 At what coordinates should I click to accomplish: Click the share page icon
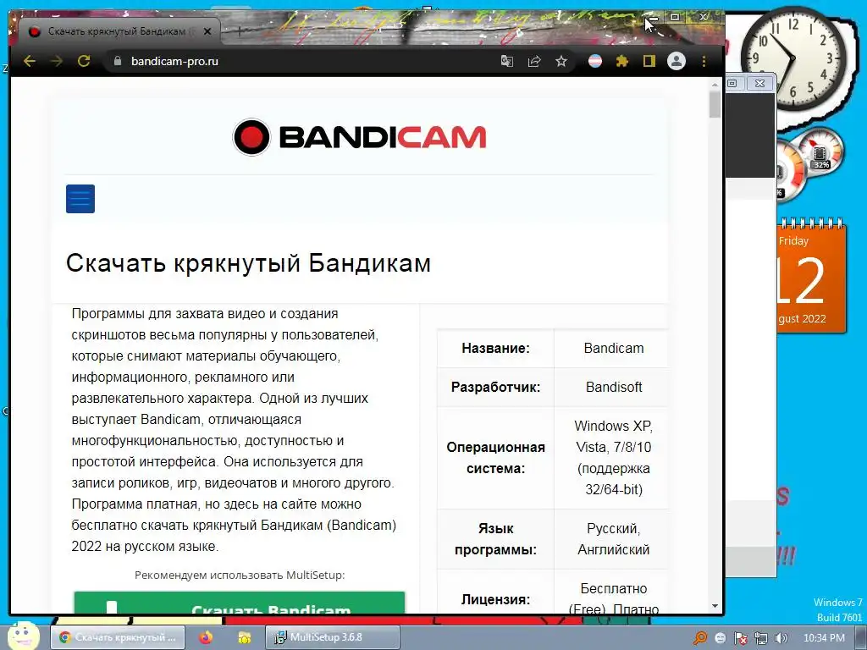(534, 61)
